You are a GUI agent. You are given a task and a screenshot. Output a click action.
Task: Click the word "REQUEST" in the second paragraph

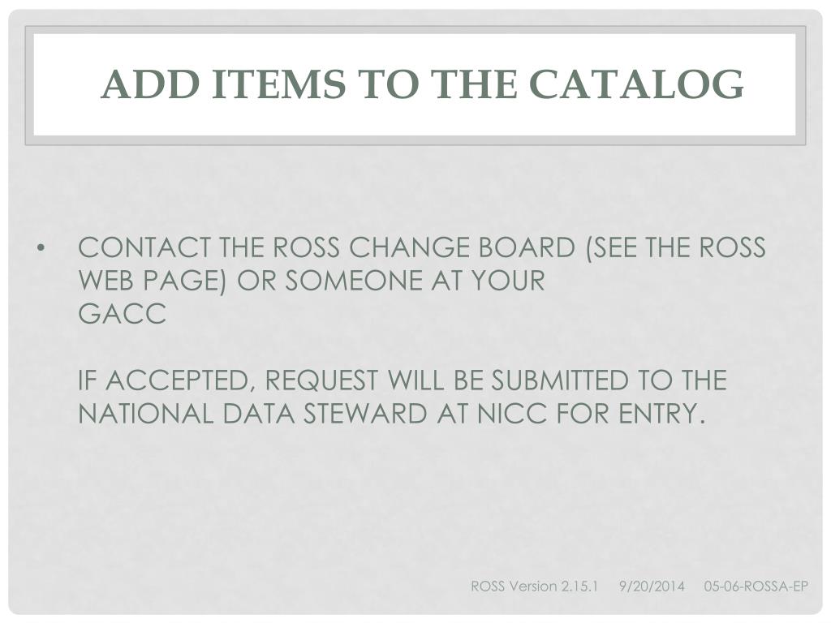click(321, 380)
